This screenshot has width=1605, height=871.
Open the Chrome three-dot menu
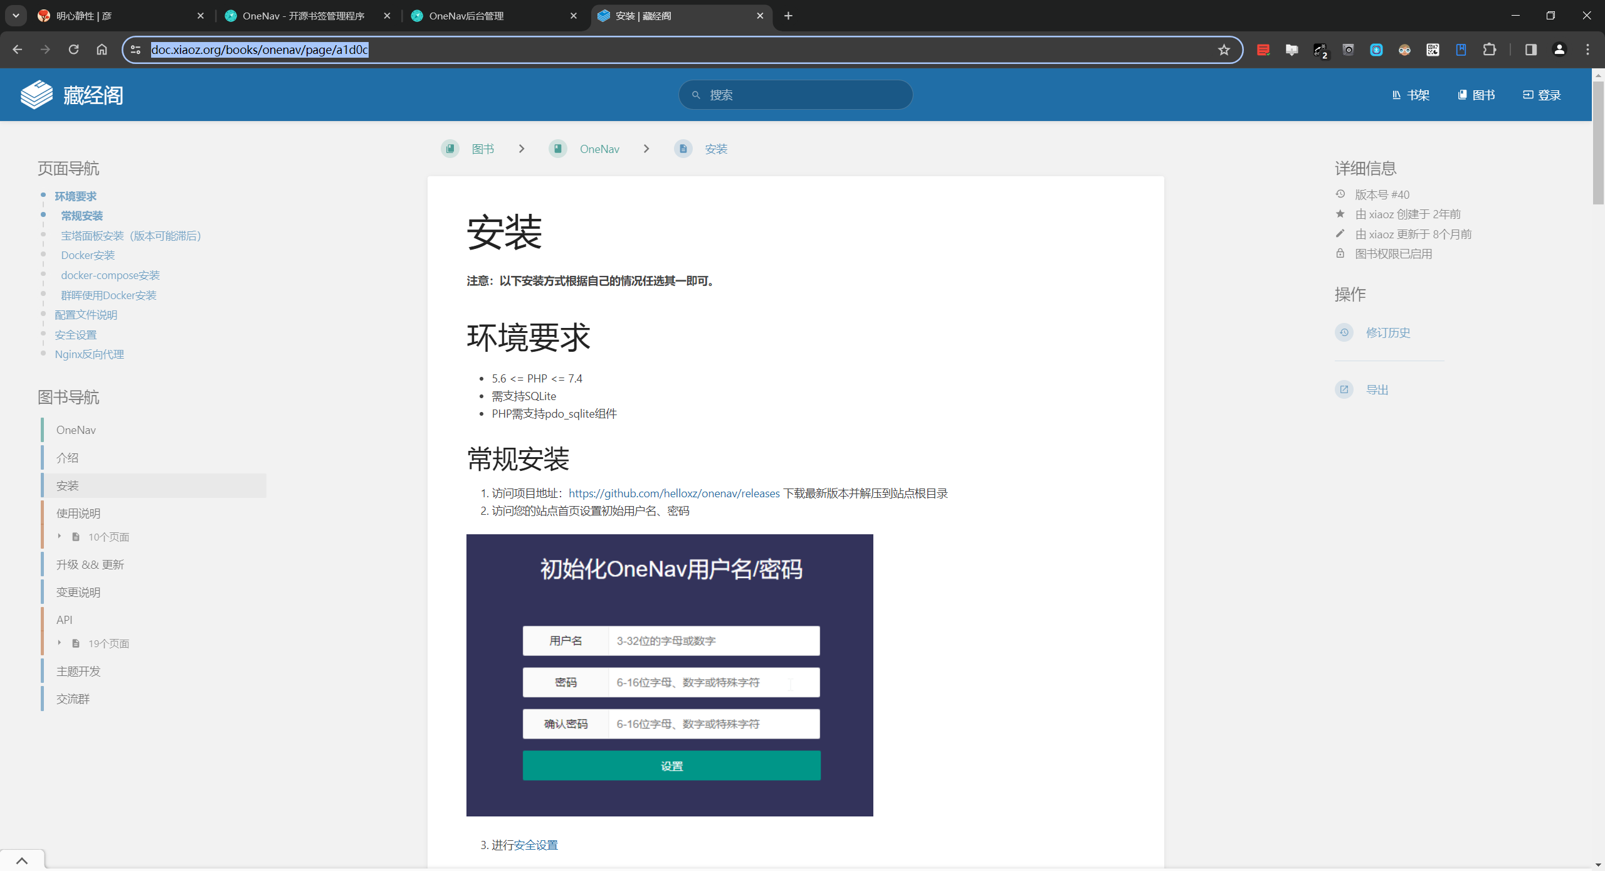pos(1587,50)
